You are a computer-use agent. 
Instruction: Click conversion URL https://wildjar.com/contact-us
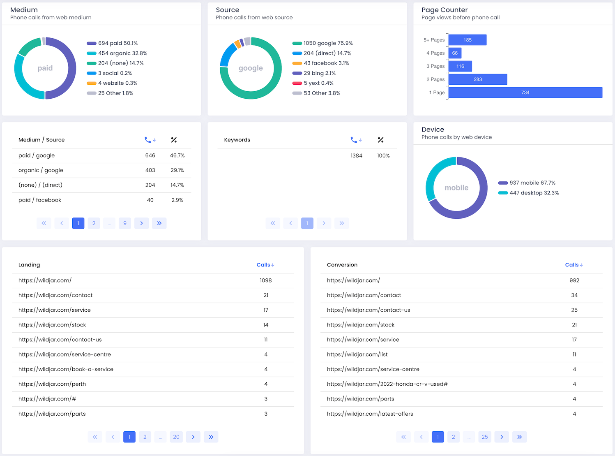click(x=369, y=310)
